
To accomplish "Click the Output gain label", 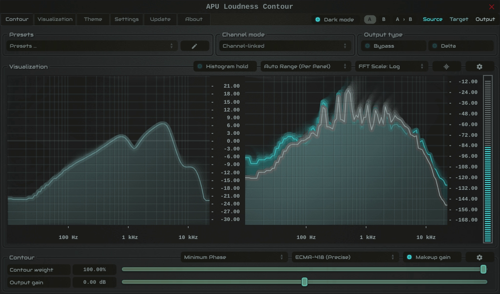I will click(38, 282).
